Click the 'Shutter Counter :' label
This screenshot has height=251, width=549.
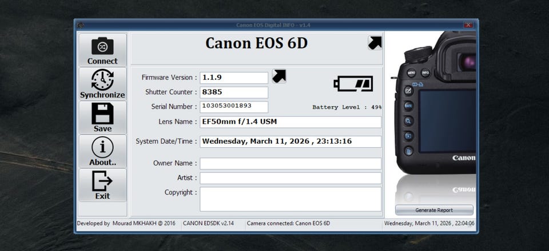[171, 92]
